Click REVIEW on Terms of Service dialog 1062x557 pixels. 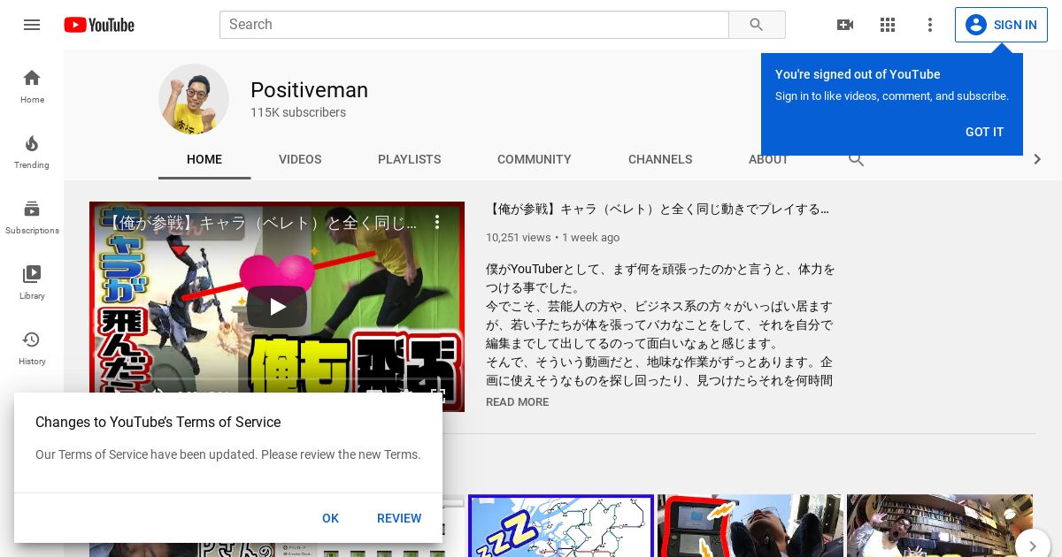pos(399,518)
